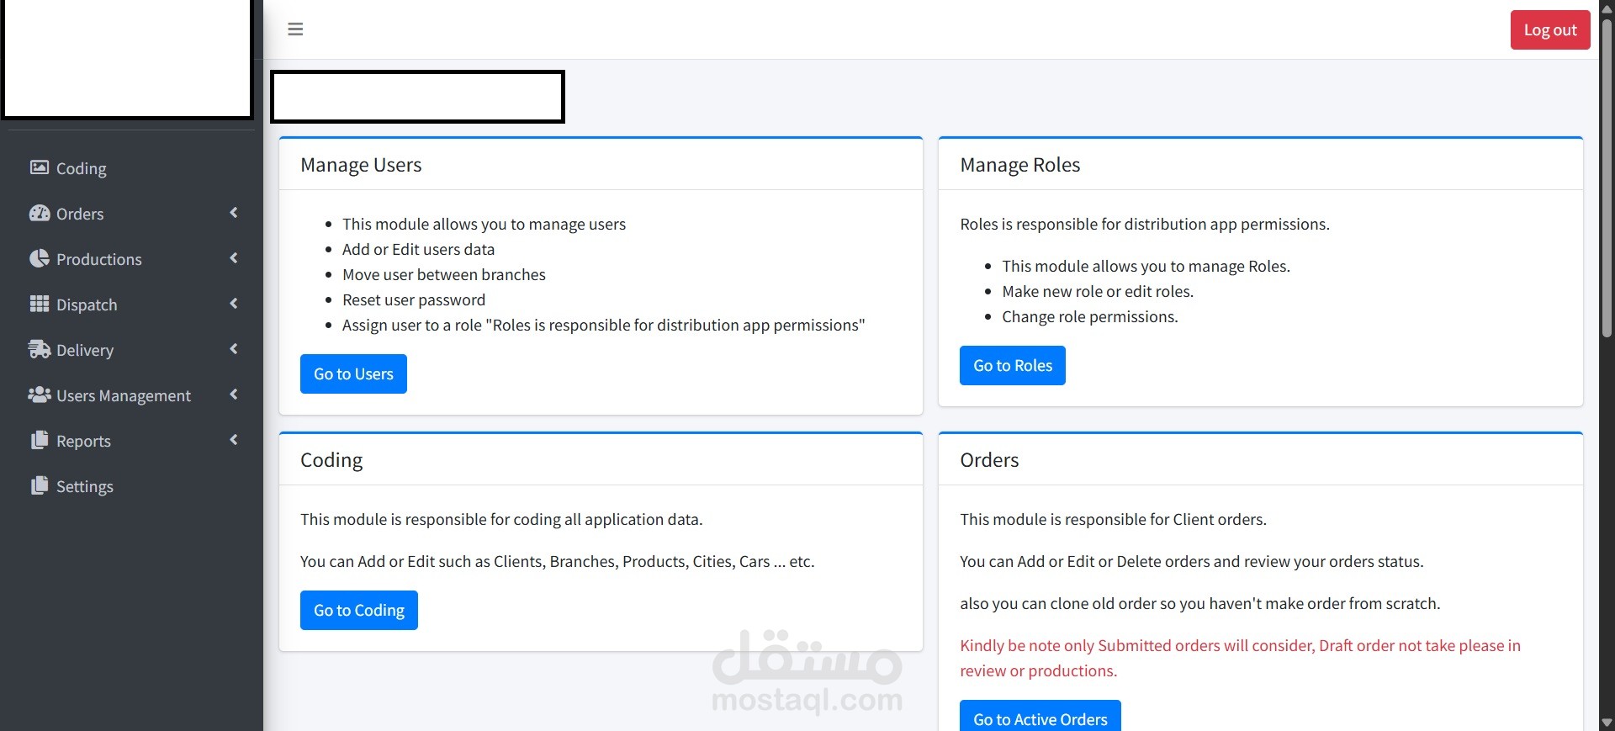
Task: Expand the Reports submenu chevron
Action: point(234,440)
